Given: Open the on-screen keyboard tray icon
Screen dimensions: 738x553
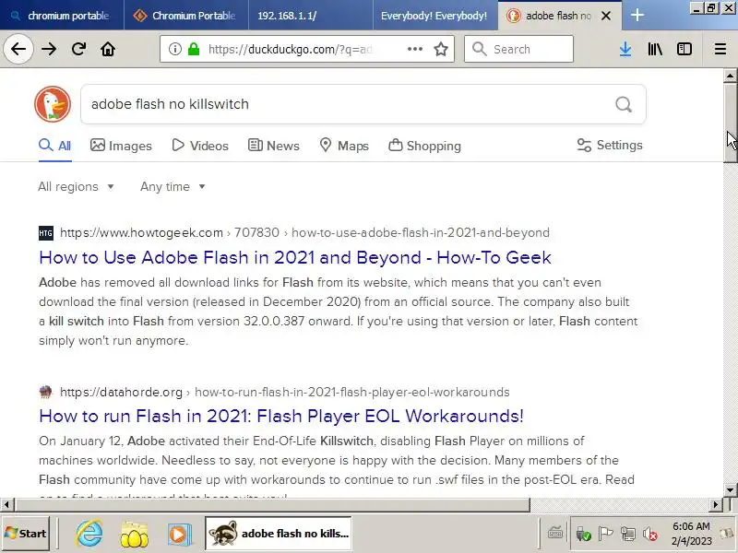Looking at the screenshot, I should pyautogui.click(x=555, y=534).
